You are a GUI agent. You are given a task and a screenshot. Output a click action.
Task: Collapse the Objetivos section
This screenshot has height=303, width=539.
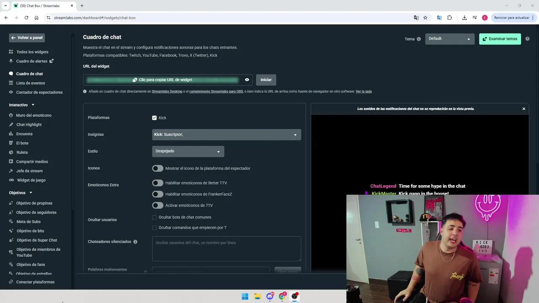pyautogui.click(x=21, y=193)
